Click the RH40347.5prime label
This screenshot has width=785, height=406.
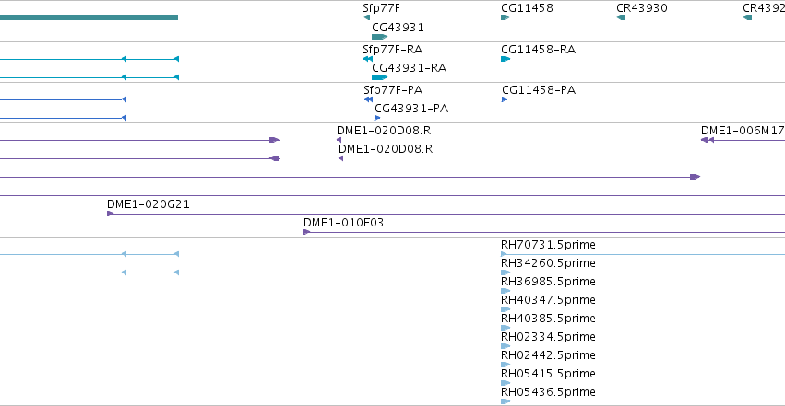click(548, 299)
